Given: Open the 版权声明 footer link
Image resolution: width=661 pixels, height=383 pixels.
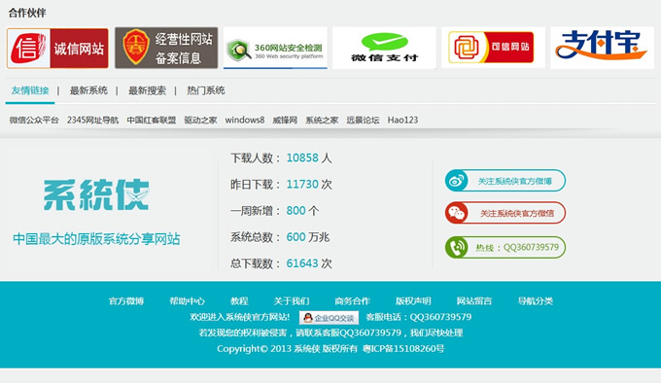Looking at the screenshot, I should pos(413,300).
